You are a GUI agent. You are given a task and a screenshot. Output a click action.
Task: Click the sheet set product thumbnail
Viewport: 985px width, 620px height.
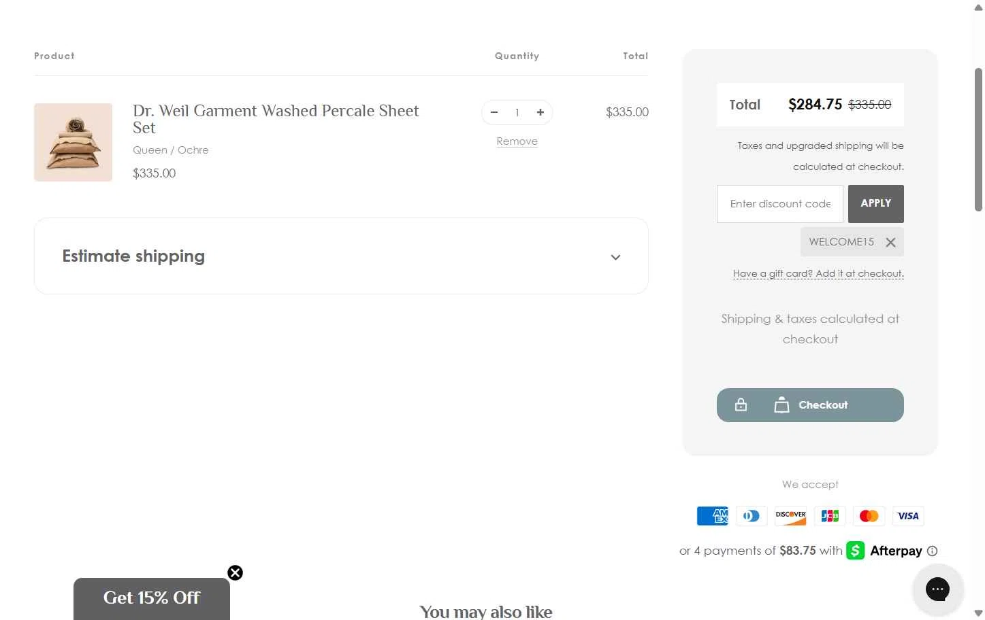74,142
